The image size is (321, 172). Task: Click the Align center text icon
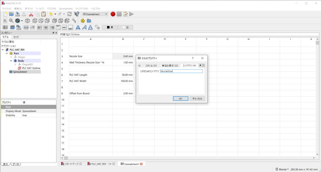[x=45, y=27]
